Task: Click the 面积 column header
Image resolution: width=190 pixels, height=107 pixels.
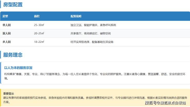Action: [x=37, y=16]
